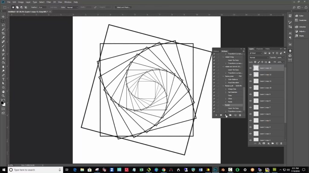Choose the Crop tool in toolbar
Image resolution: width=309 pixels, height=173 pixels.
(x=3, y=33)
